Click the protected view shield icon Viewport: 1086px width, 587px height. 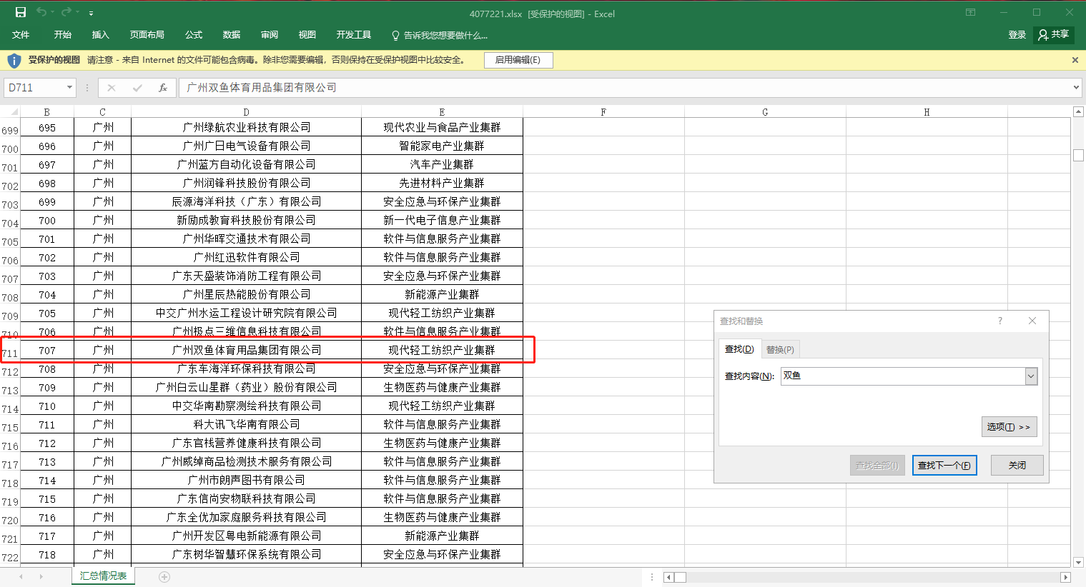(14, 60)
